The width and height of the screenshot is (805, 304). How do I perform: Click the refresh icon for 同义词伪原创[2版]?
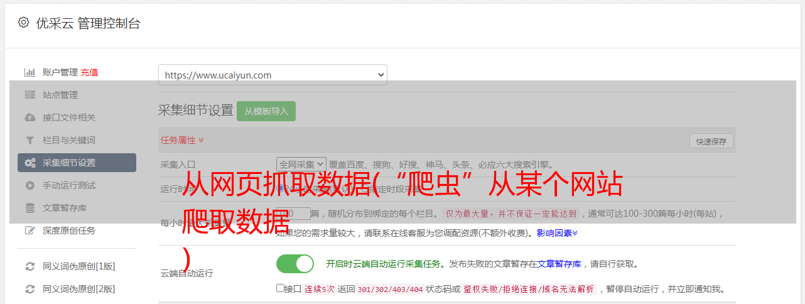pyautogui.click(x=30, y=289)
